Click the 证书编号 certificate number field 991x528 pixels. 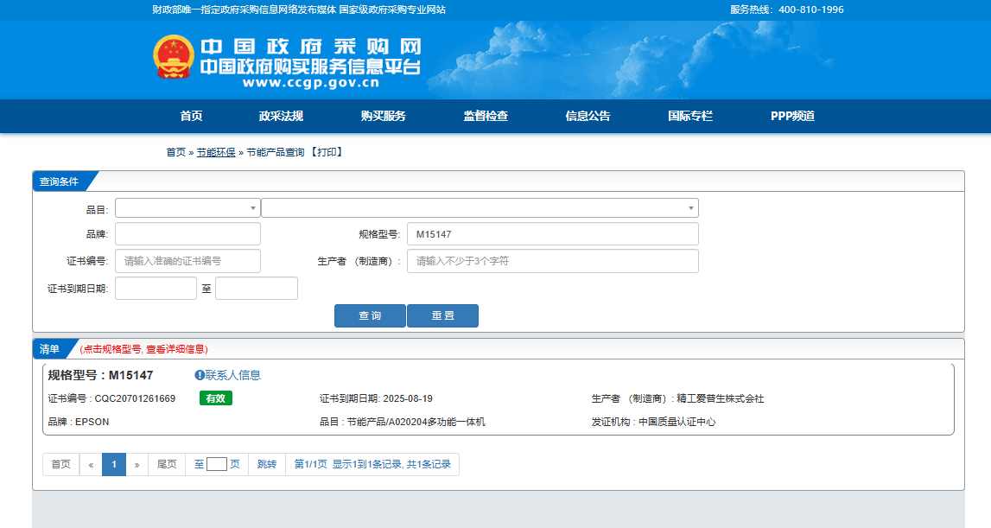pos(187,261)
